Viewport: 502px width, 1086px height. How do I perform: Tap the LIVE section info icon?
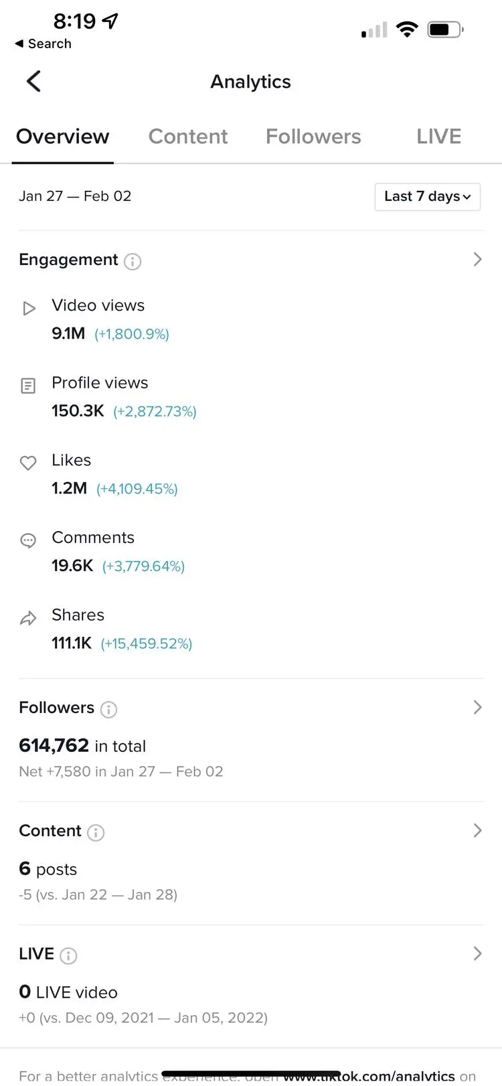(x=68, y=955)
